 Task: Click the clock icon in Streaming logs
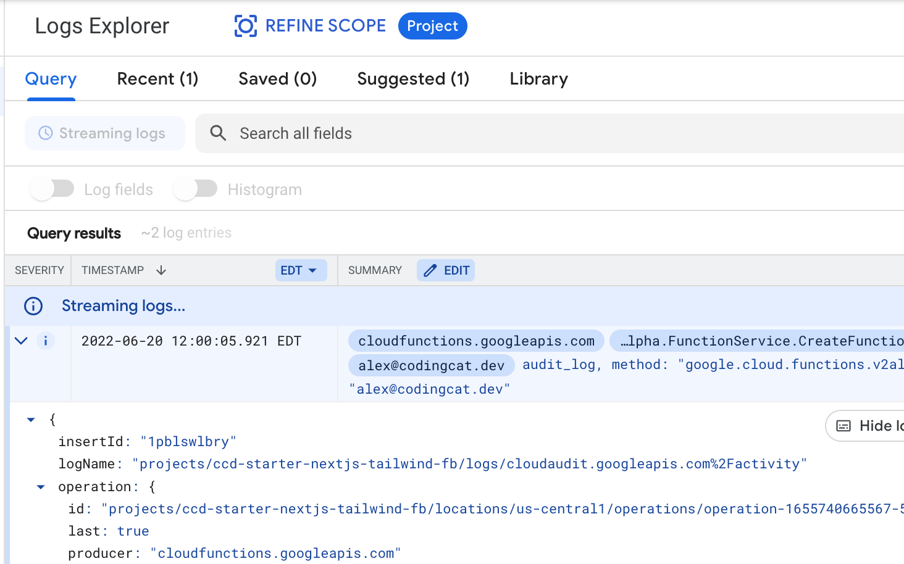pos(46,133)
